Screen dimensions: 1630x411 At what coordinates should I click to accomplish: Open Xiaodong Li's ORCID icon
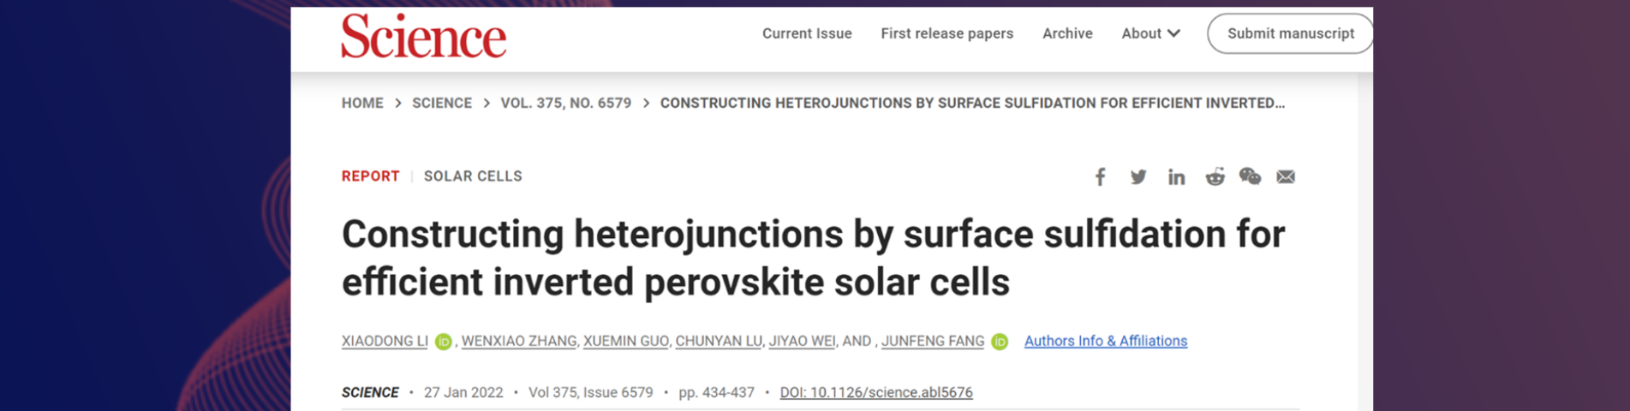[x=443, y=342]
